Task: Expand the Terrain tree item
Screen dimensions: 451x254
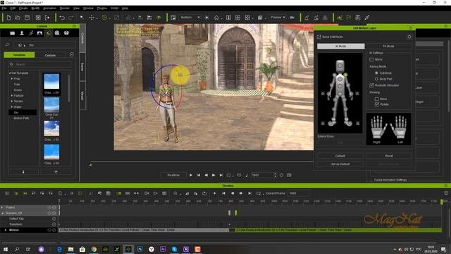Action: [x=12, y=101]
